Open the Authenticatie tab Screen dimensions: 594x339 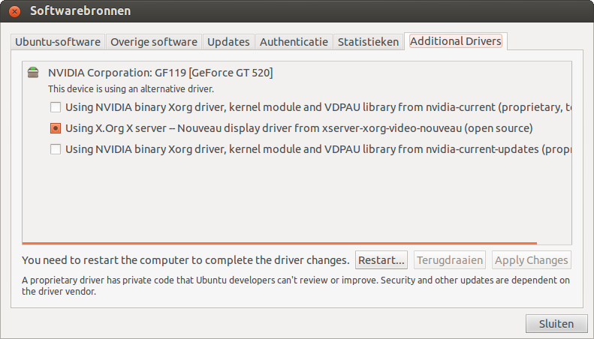click(x=294, y=42)
